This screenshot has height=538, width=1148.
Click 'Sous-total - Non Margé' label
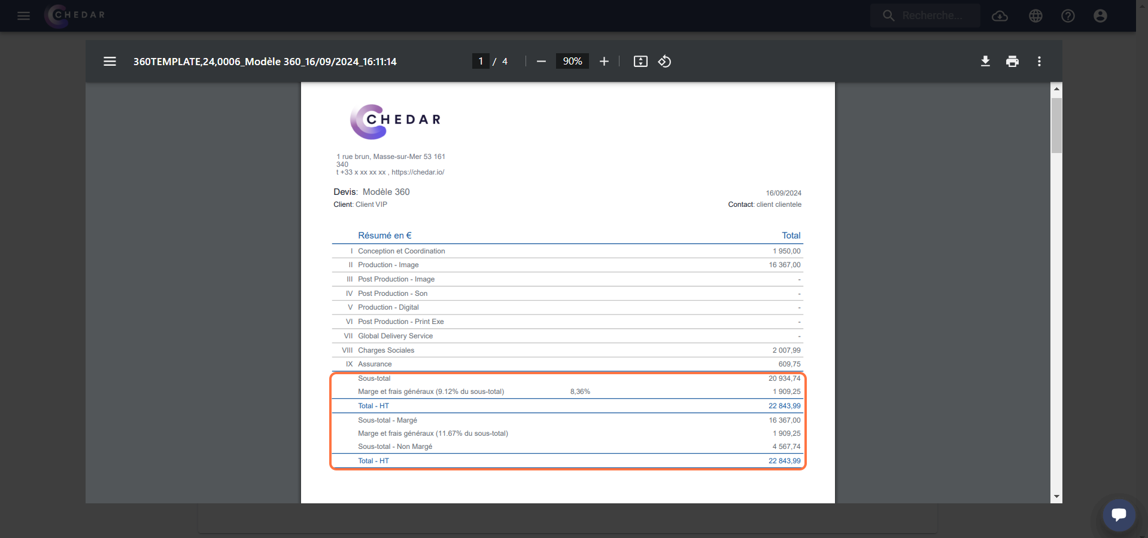pyautogui.click(x=395, y=447)
